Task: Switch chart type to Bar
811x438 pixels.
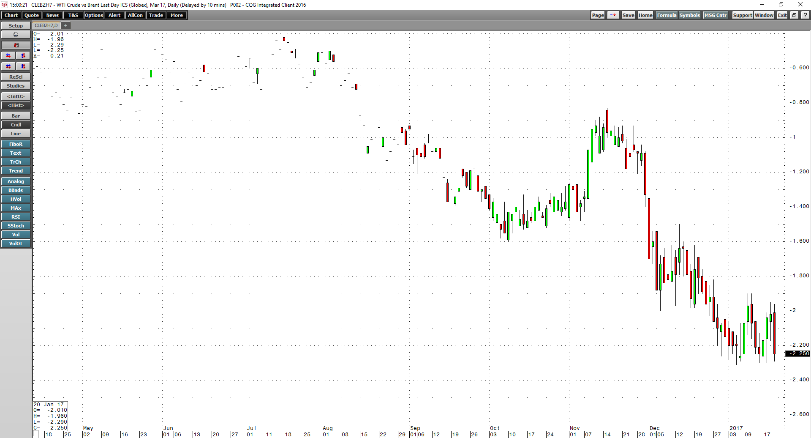Action: (16, 116)
